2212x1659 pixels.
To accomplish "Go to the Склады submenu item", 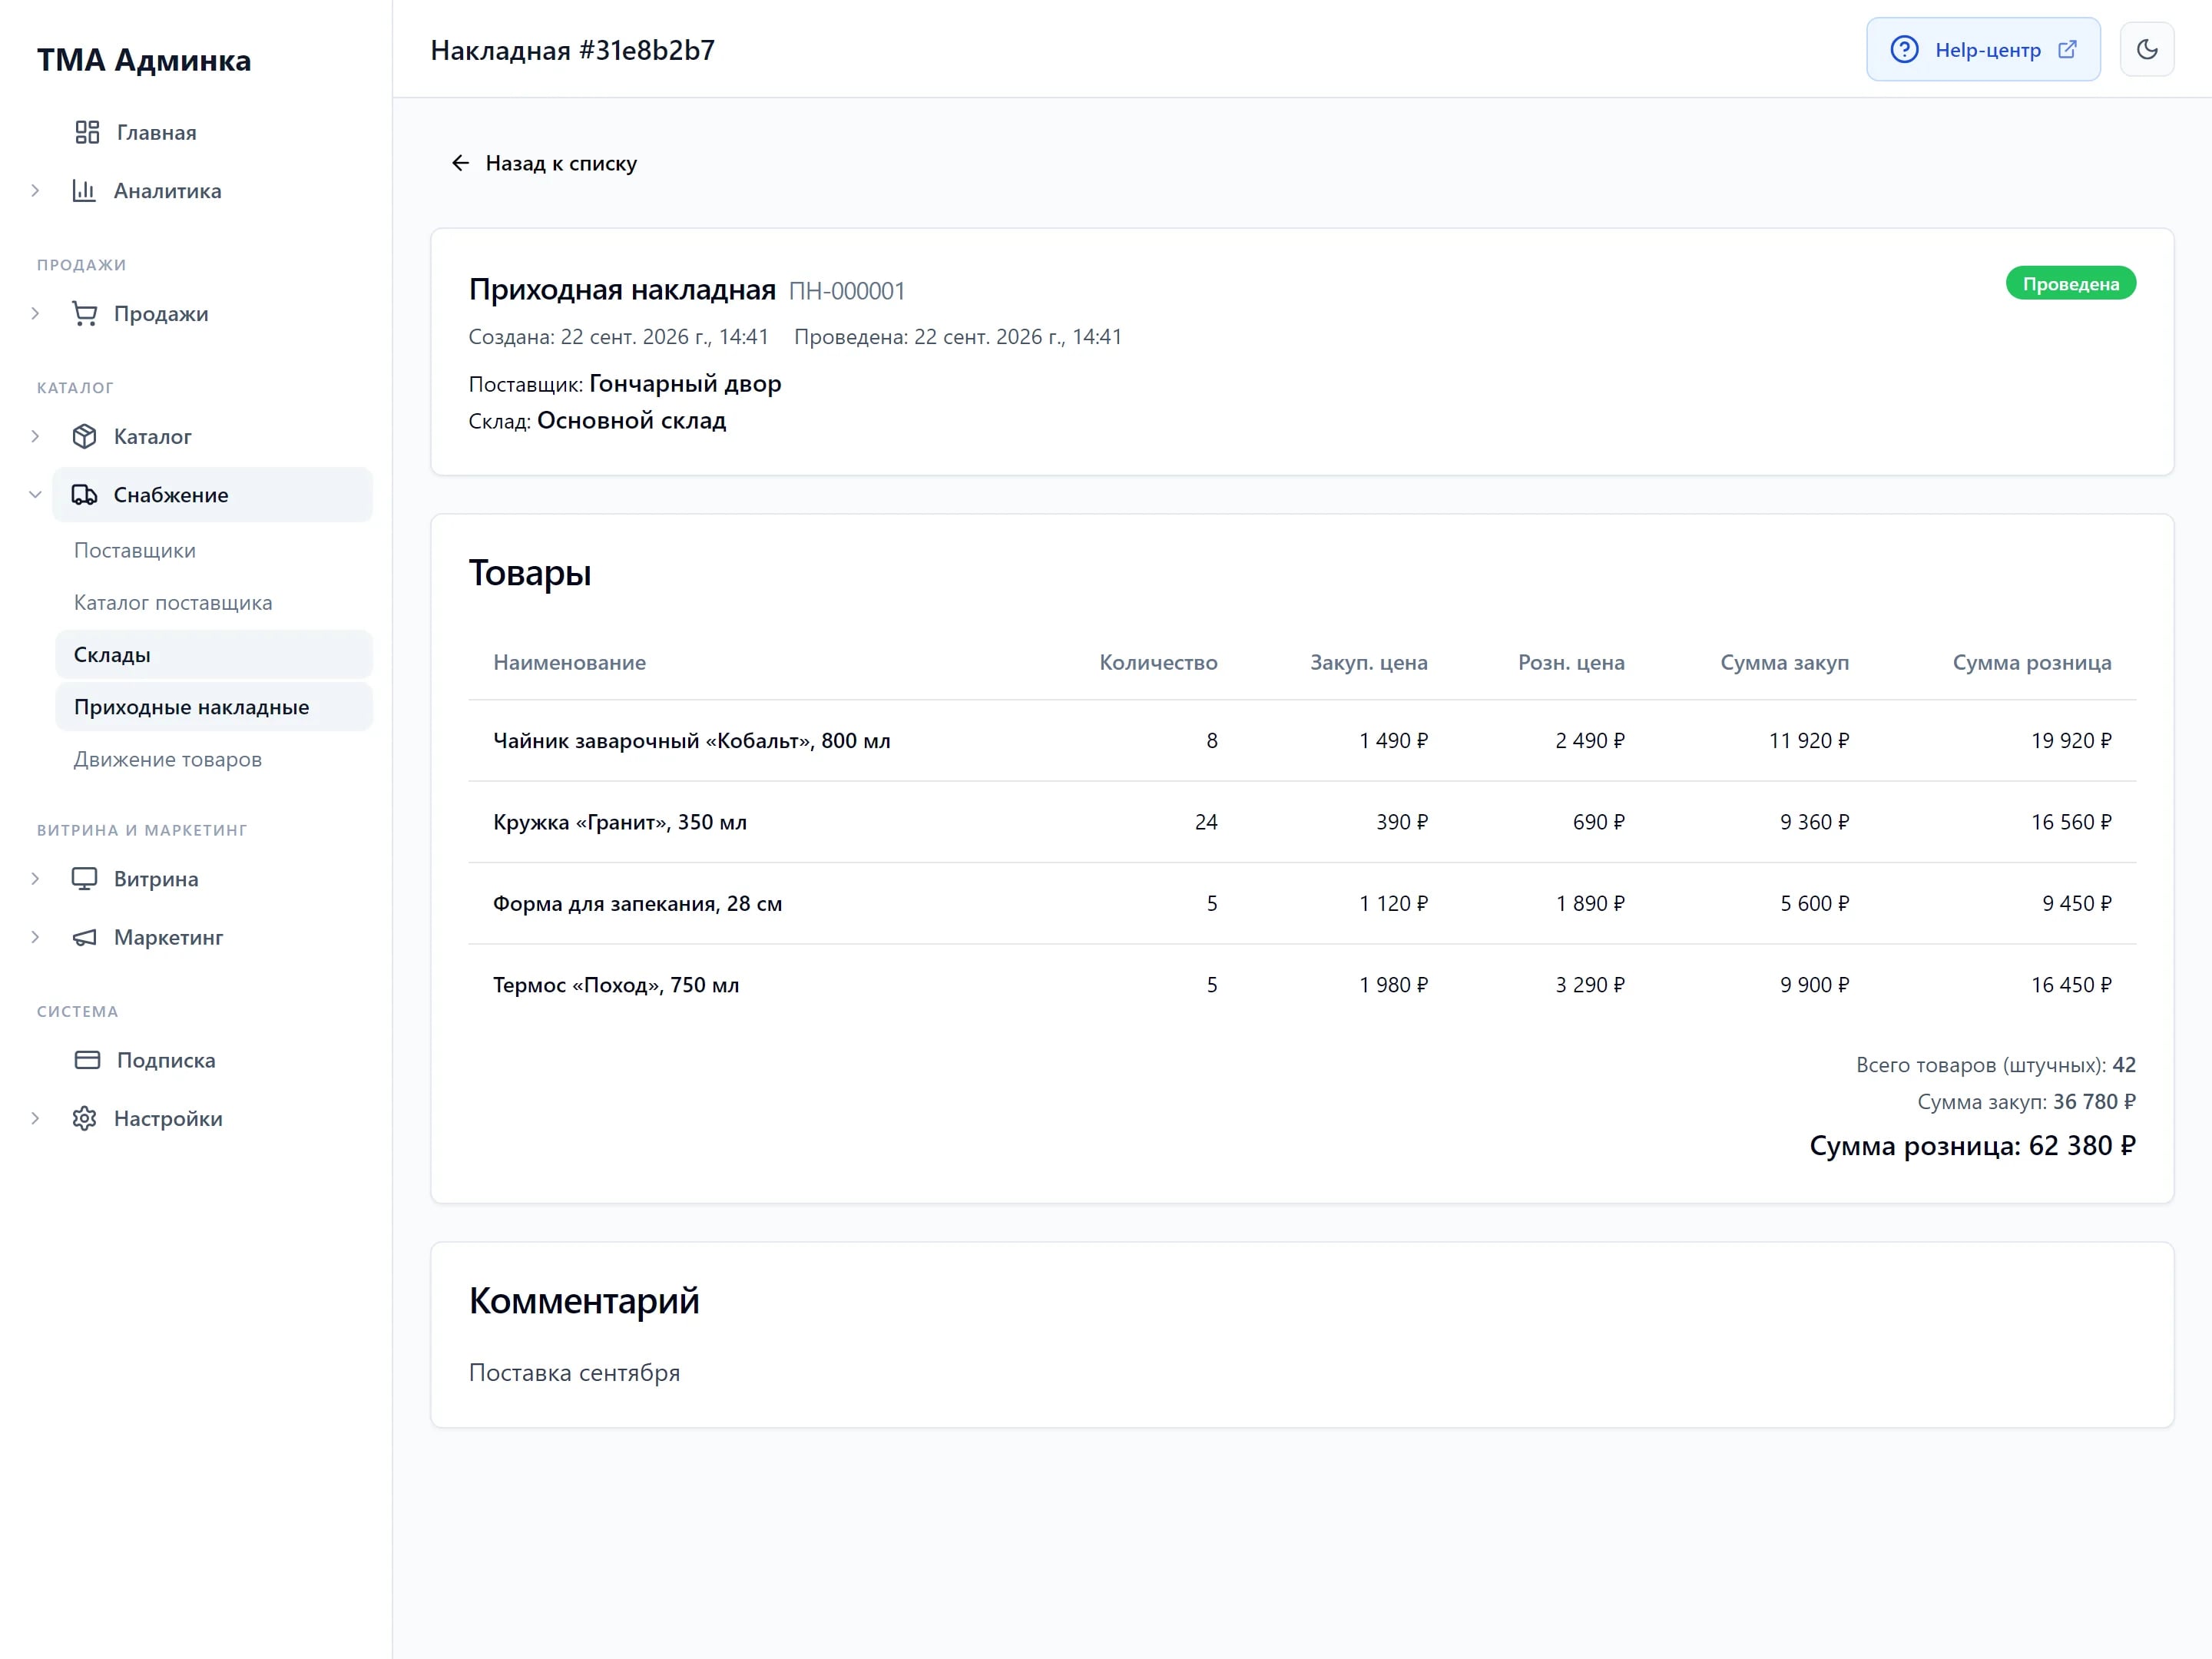I will coord(214,655).
